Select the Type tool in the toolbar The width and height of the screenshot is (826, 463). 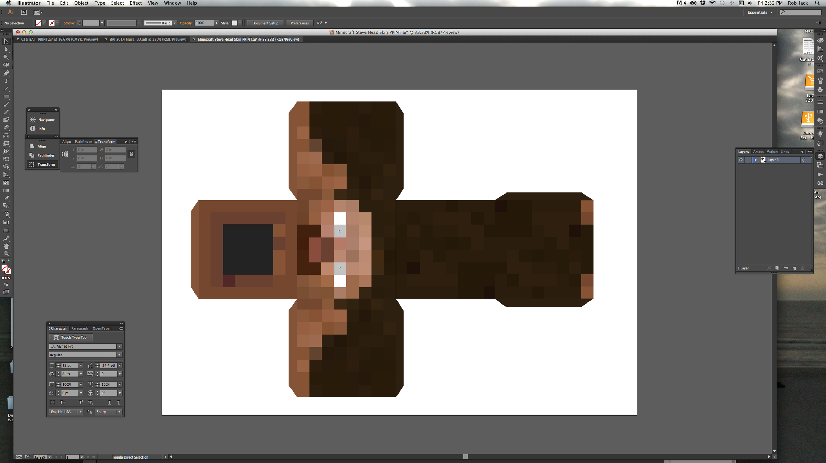(6, 80)
